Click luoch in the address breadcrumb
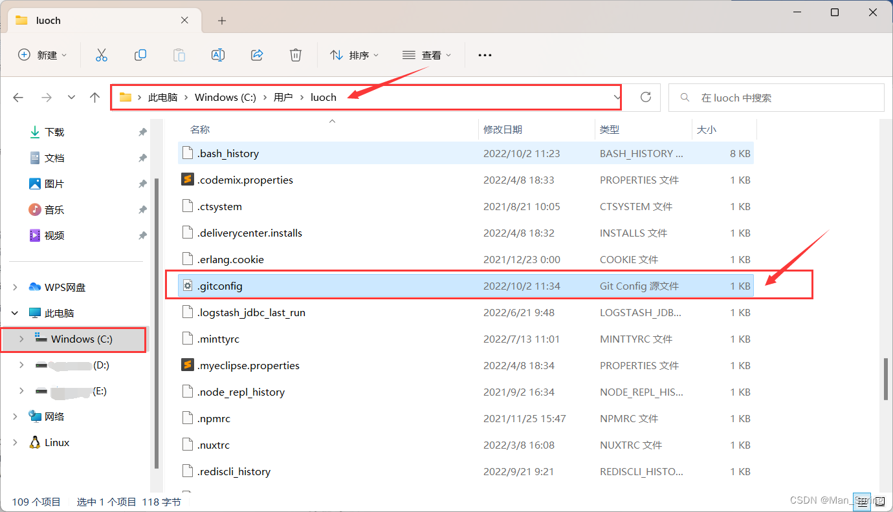This screenshot has height=512, width=893. [x=324, y=97]
